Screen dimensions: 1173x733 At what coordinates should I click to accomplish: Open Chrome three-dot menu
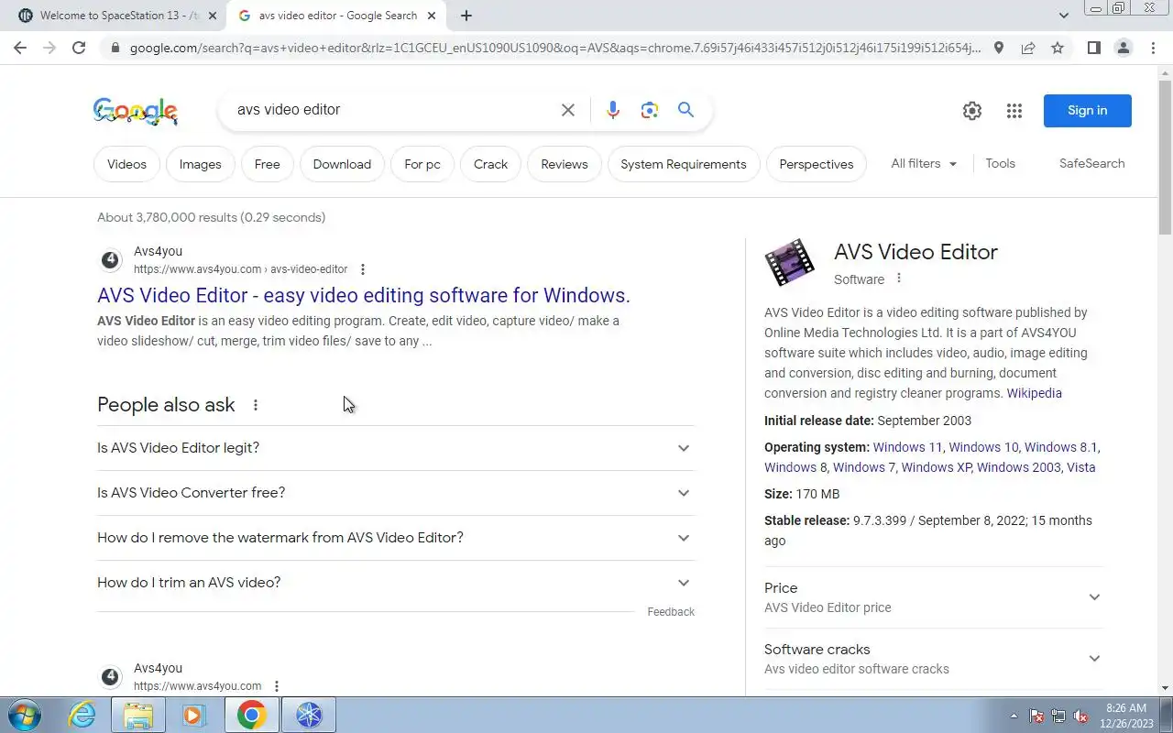point(1153,48)
